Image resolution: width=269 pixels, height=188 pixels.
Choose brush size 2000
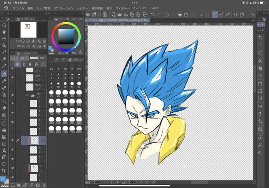[79, 129]
